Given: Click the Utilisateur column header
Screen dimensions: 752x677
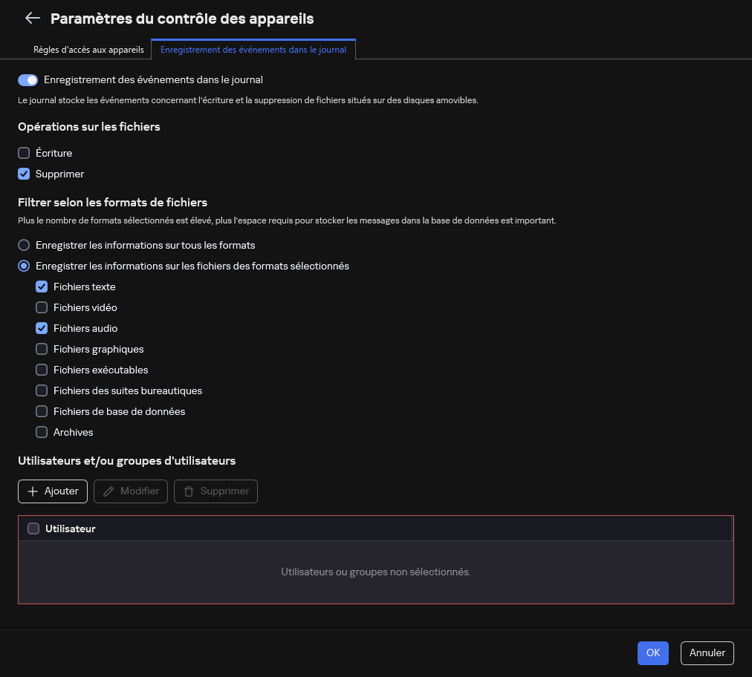Looking at the screenshot, I should [71, 529].
